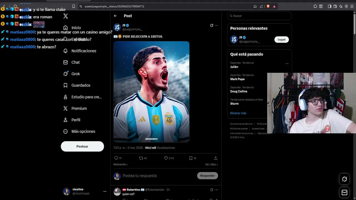
Task: Open the Julián trend
Action: point(234,67)
